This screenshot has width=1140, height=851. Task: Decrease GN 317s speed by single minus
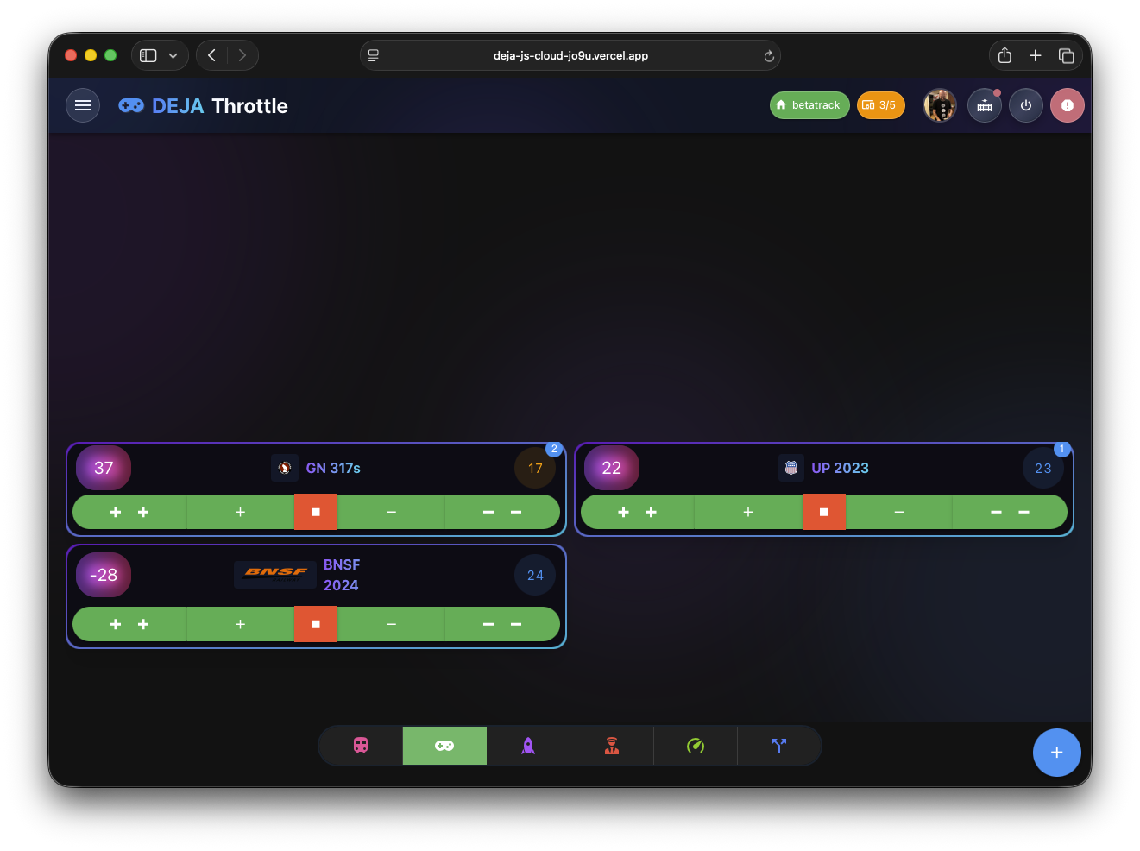(x=391, y=512)
